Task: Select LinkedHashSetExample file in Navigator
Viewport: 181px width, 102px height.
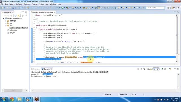Action: coord(19,28)
